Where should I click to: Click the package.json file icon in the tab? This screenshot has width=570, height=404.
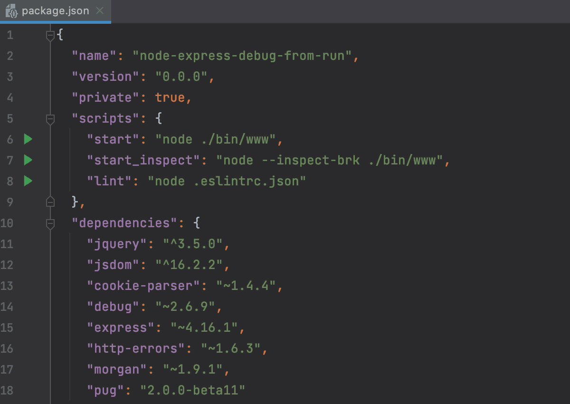(13, 10)
